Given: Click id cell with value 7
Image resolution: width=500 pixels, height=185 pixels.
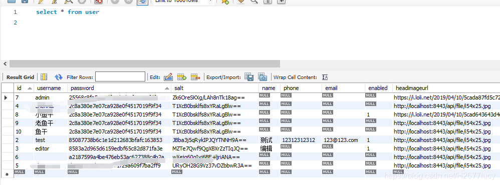Looking at the screenshot, I should (24, 97).
